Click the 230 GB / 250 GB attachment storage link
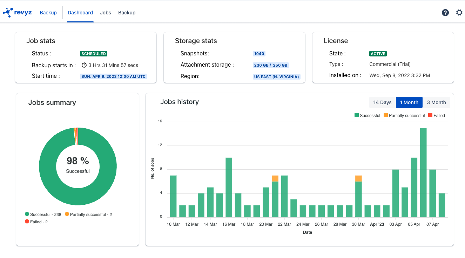The width and height of the screenshot is (465, 258). tap(270, 65)
